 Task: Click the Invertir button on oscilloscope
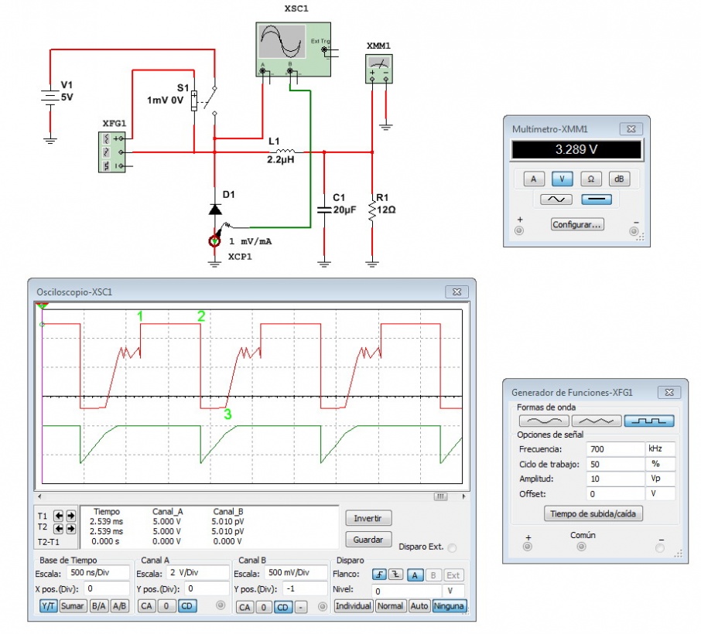368,518
